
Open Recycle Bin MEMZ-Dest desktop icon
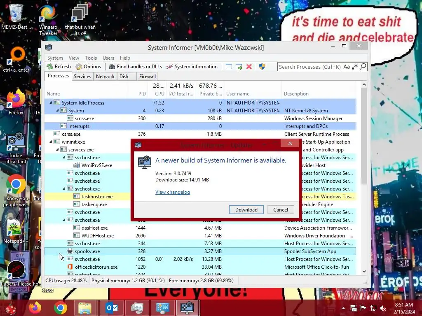(x=16, y=16)
